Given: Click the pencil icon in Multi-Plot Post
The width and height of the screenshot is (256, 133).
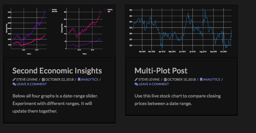Looking at the screenshot, I should tap(136, 79).
